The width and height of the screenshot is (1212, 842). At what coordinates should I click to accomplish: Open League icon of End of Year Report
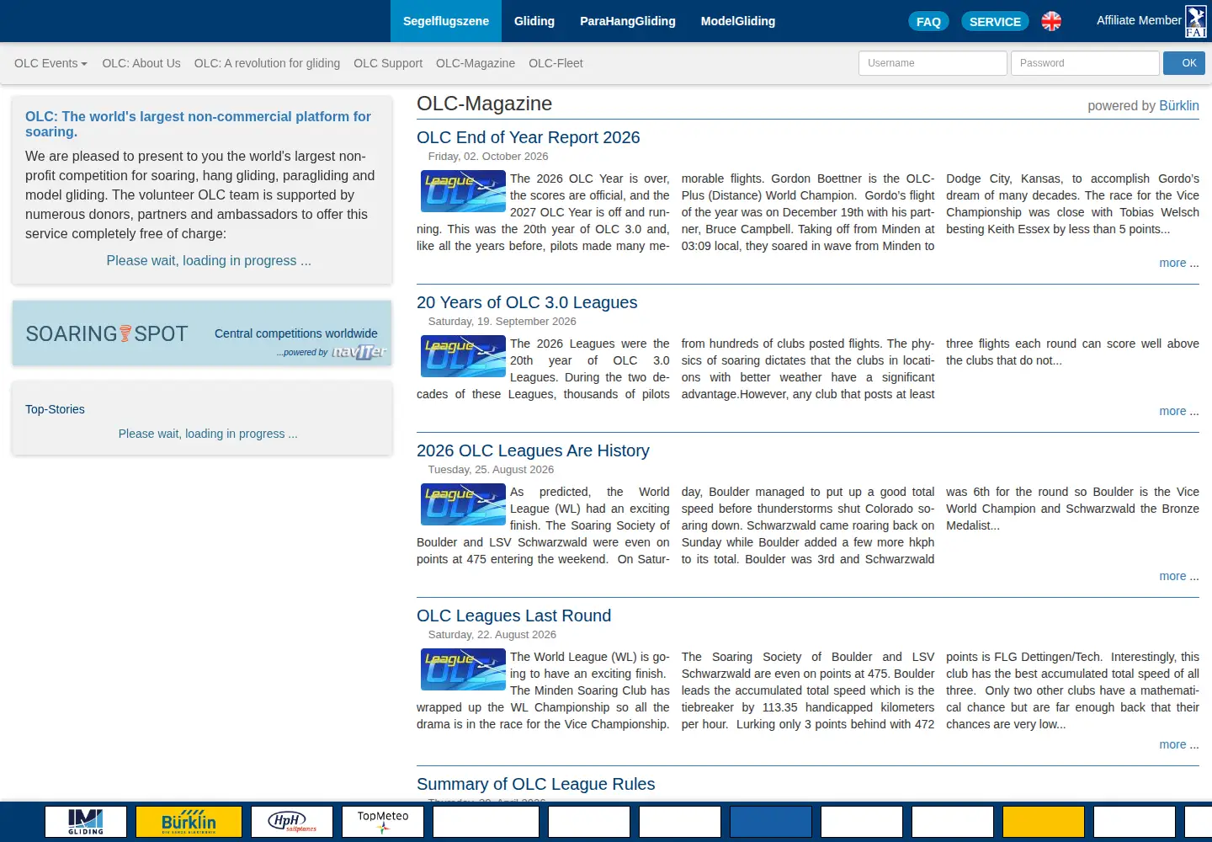(x=463, y=191)
